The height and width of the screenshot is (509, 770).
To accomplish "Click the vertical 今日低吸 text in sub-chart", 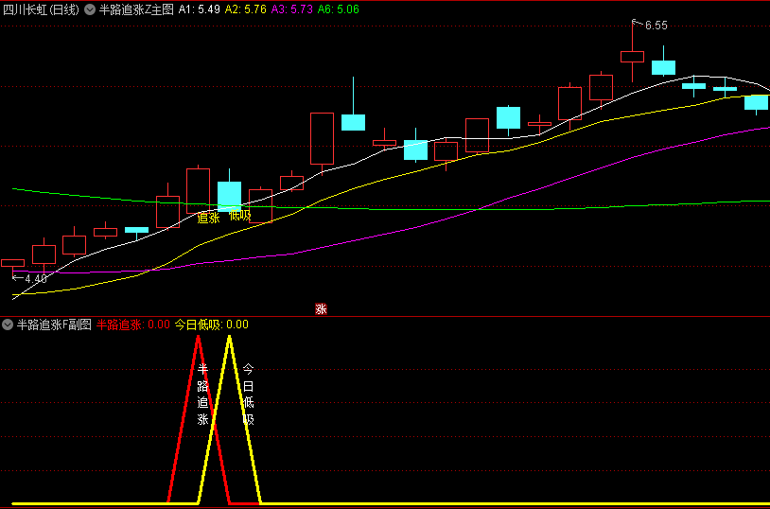I will (x=249, y=395).
